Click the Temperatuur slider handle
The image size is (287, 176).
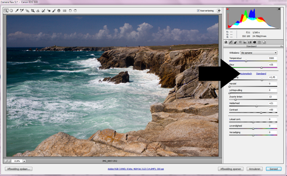(246, 61)
